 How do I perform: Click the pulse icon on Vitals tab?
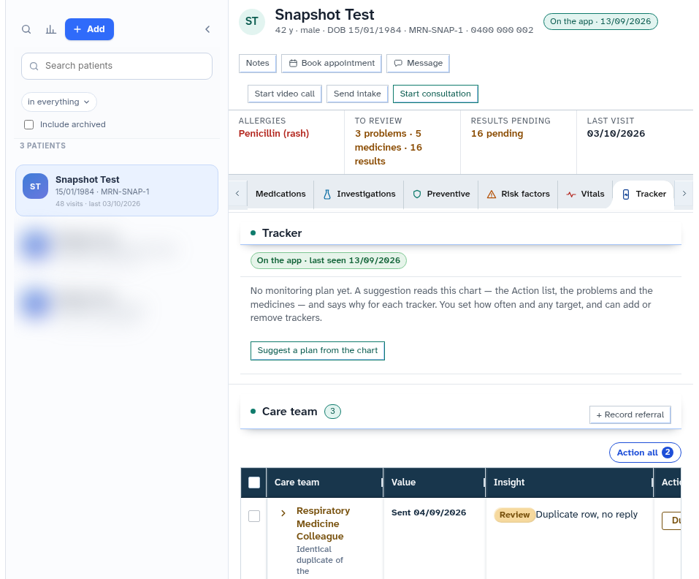click(571, 194)
